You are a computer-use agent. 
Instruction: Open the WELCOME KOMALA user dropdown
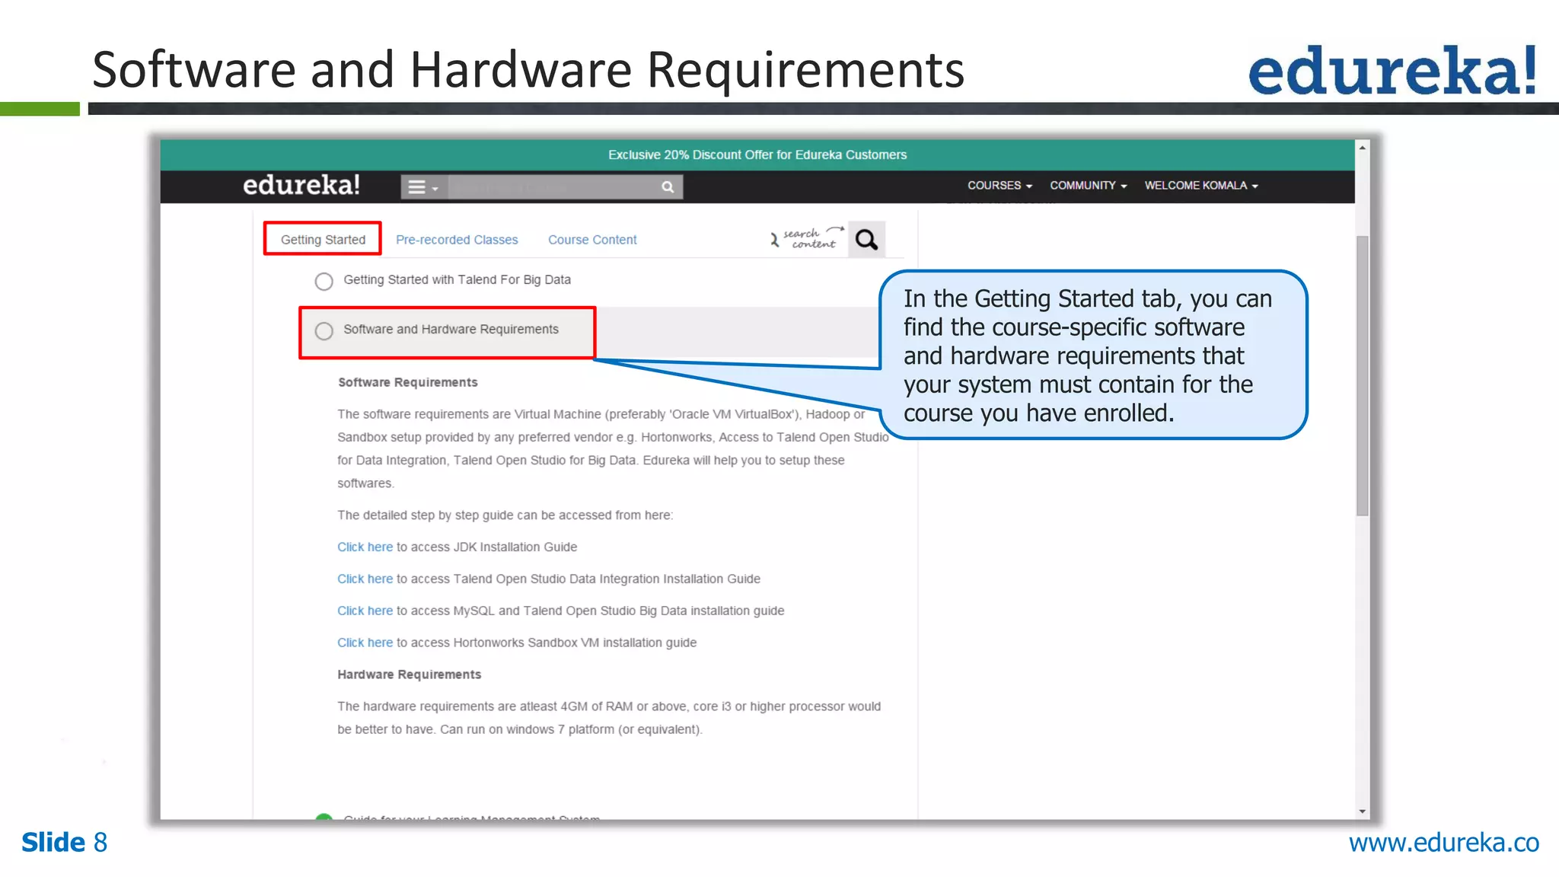(x=1200, y=185)
